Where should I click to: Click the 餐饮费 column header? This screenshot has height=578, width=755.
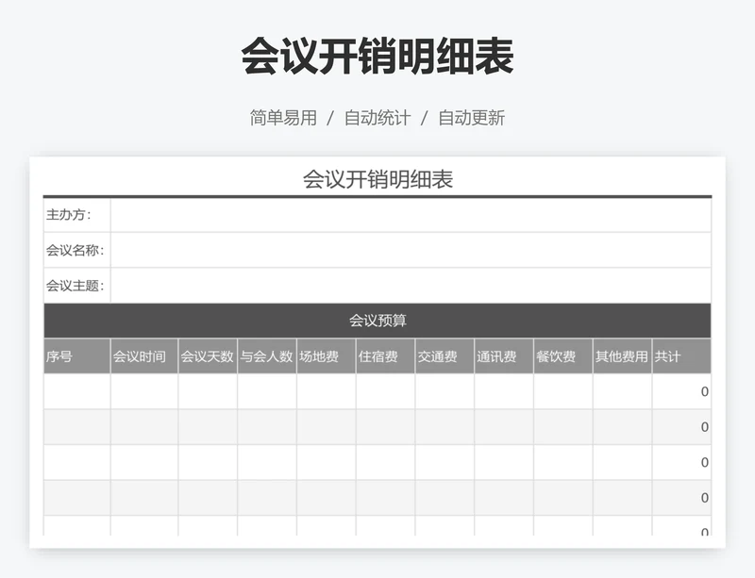(x=563, y=356)
